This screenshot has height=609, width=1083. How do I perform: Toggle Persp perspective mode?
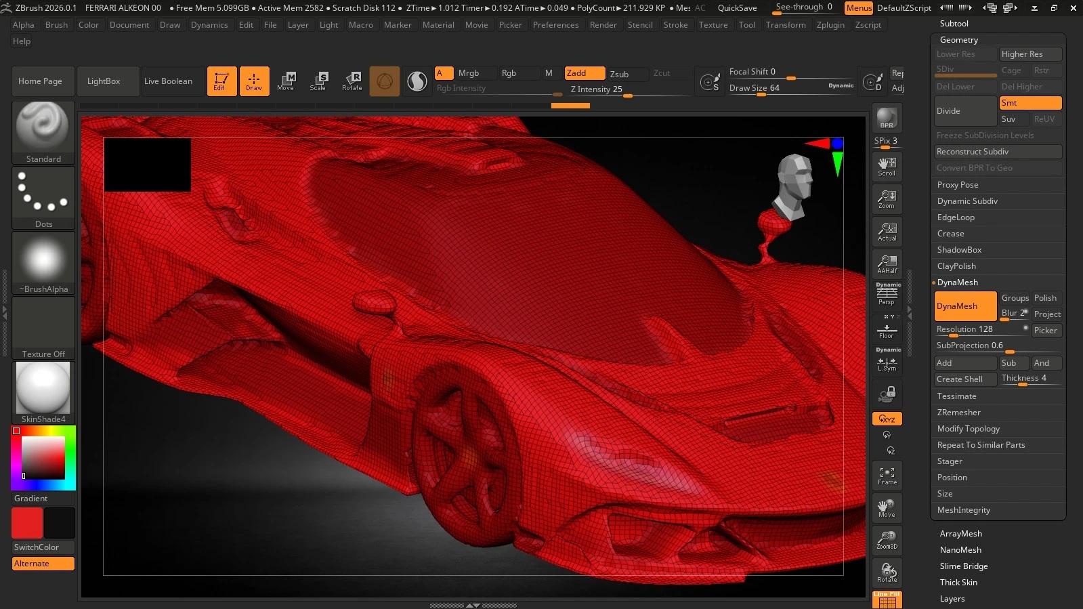click(x=887, y=295)
